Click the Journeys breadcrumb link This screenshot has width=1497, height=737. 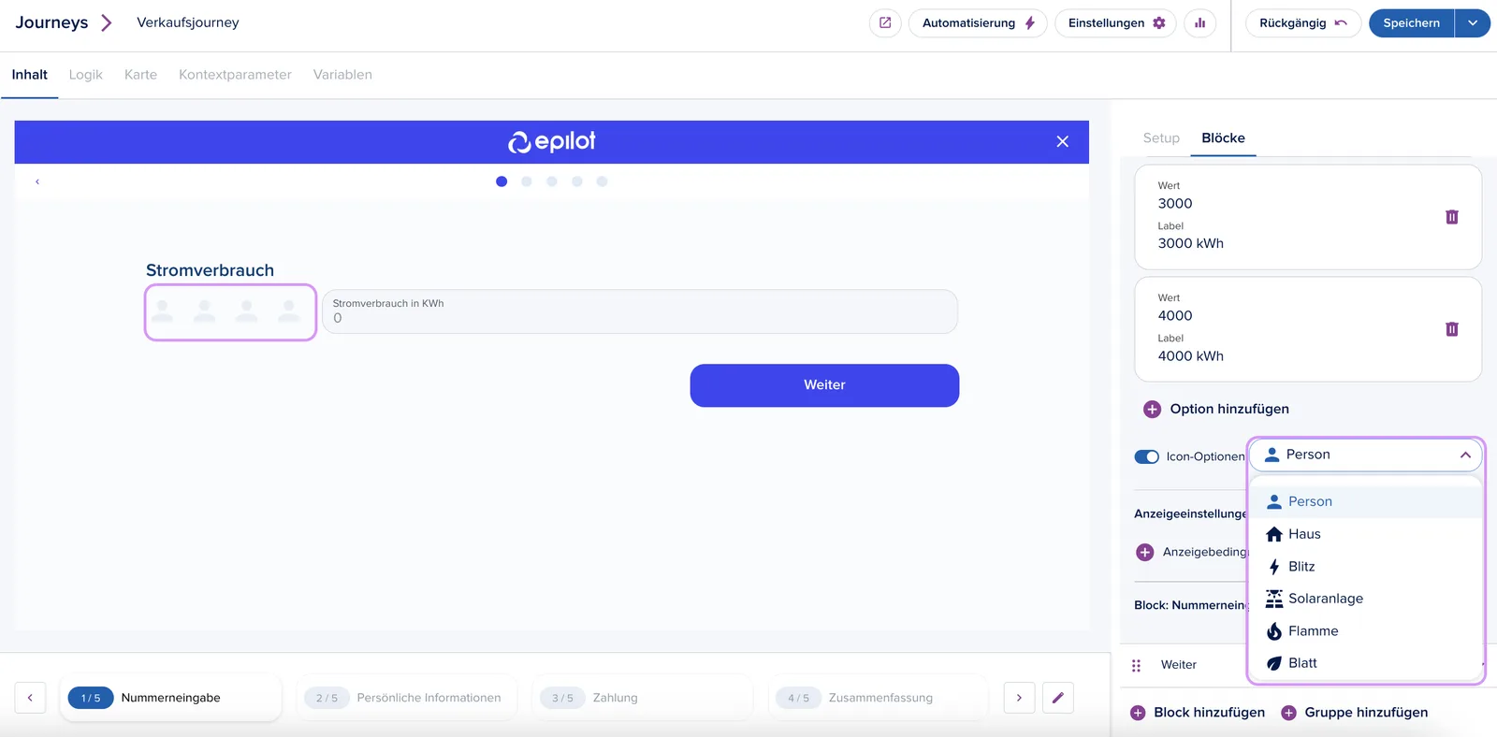51,22
